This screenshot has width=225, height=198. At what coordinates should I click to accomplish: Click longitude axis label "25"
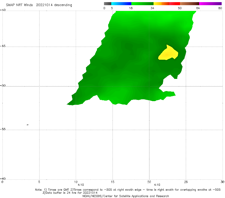pyautogui.click(x=186, y=182)
